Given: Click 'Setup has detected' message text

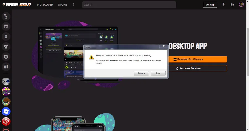Looking at the screenshot, I should tap(123, 55).
